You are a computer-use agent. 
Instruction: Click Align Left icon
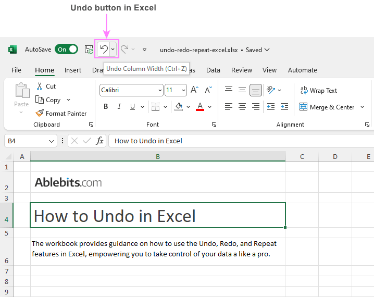(229, 107)
